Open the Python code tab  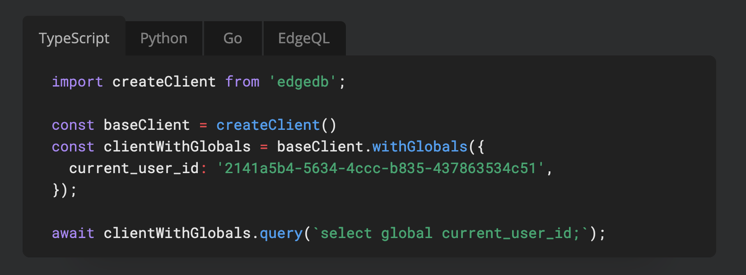tap(164, 38)
